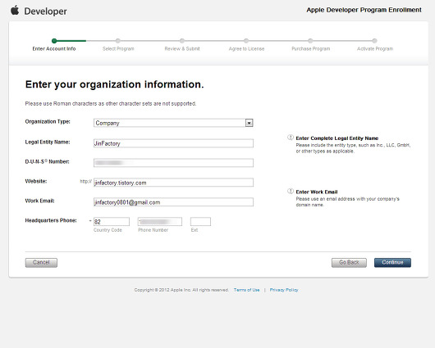This screenshot has width=435, height=348.
Task: Select the Enter Account Info step
Action: point(54,45)
